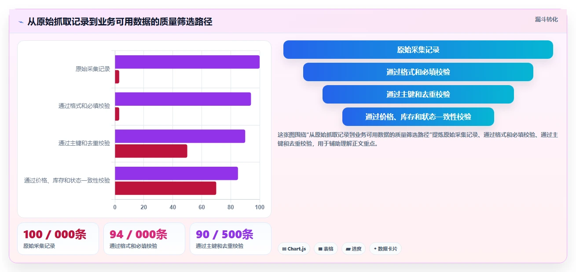Click the red bar for 通过格式和必填校验
The width and height of the screenshot is (576, 272).
[x=117, y=114]
